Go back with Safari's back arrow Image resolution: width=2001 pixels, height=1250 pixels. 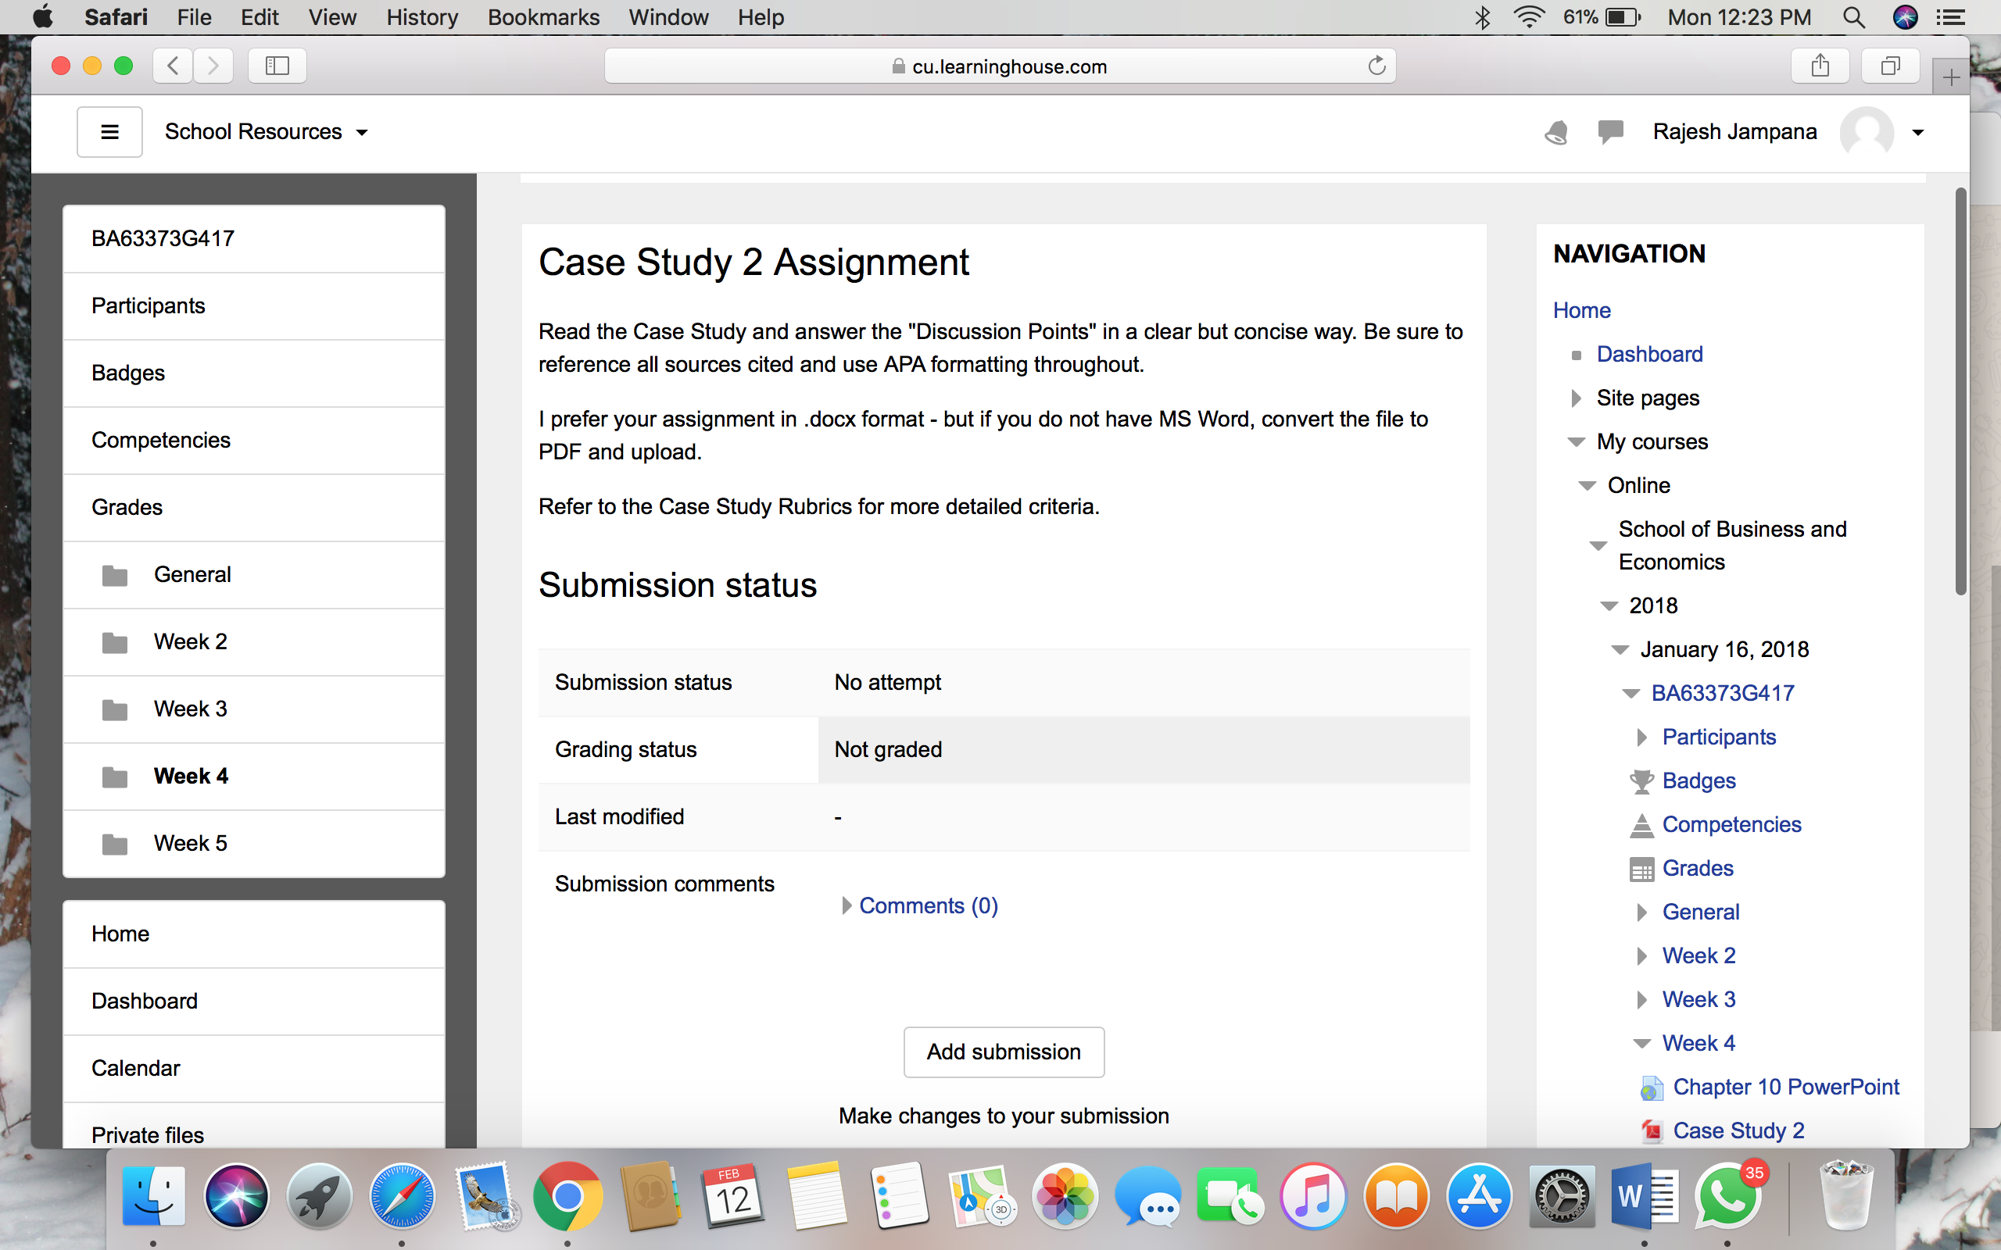pos(173,66)
